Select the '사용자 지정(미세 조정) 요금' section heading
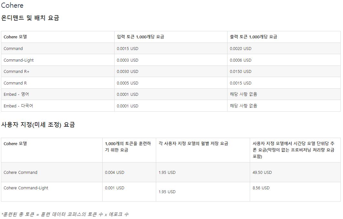 point(38,125)
